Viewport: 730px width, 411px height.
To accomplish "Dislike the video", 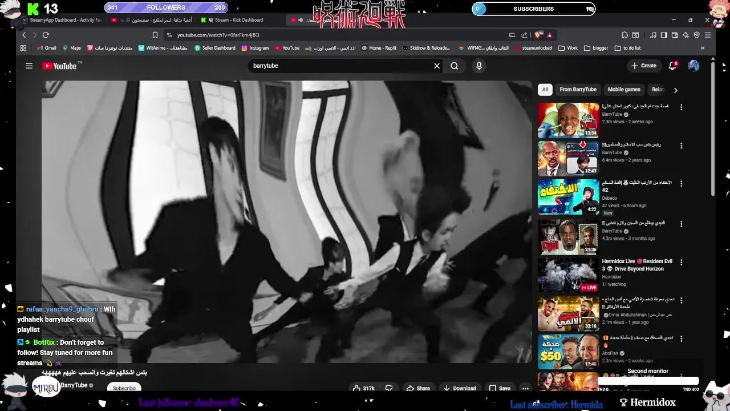I will tap(389, 388).
